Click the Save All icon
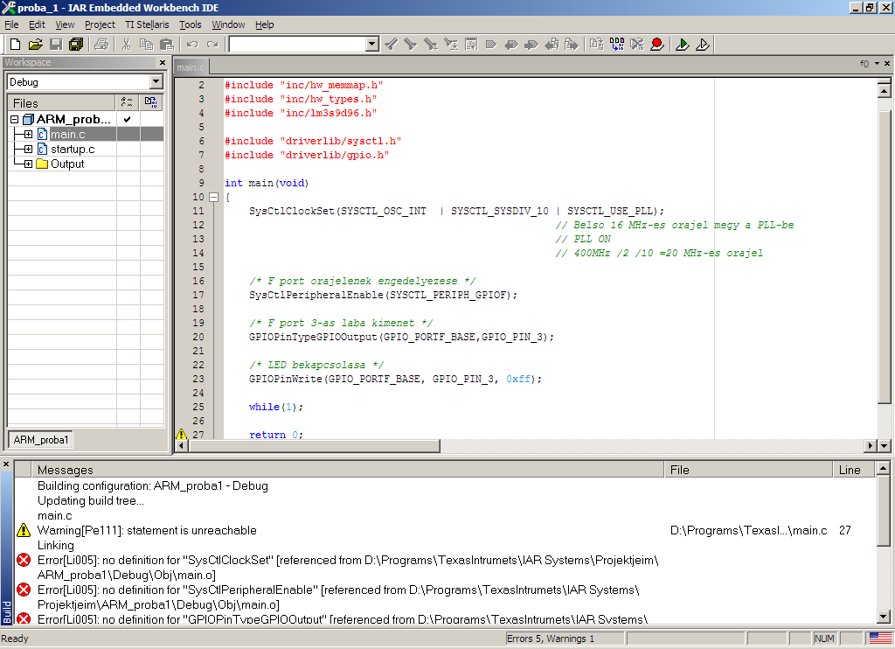 pos(75,44)
